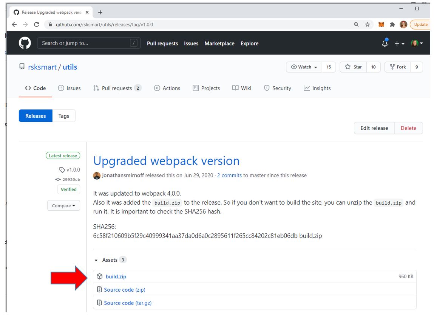Expand the Compare dropdown
Screen dimensions: 434x317
[63, 206]
